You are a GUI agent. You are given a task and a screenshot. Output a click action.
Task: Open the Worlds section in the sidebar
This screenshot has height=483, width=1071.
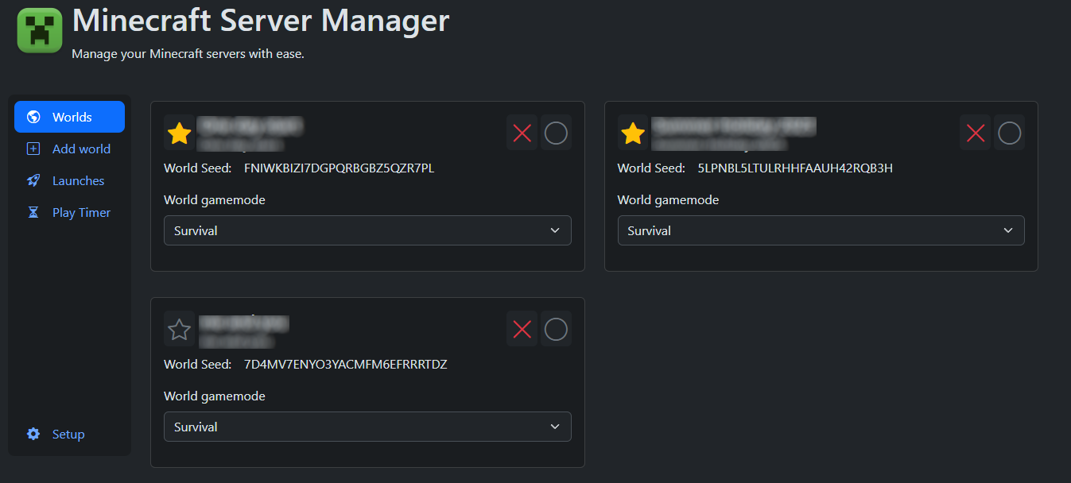pyautogui.click(x=69, y=116)
